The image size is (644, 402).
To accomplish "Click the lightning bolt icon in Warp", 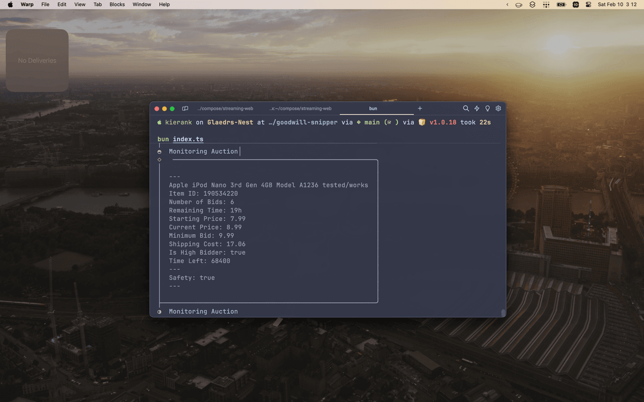I will (x=477, y=109).
